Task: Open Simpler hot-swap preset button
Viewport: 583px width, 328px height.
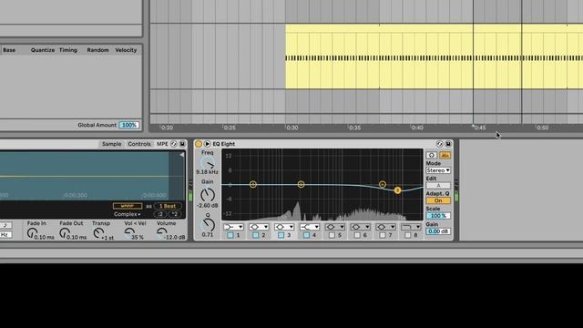Action: [x=174, y=144]
